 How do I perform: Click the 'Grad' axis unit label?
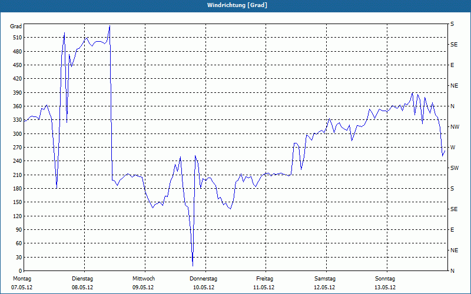tap(16, 26)
